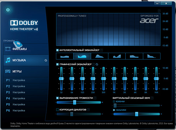The height and width of the screenshot is (130, 176).
Task: Enable the Коррекция диалогов checkbox
Action: (57, 110)
